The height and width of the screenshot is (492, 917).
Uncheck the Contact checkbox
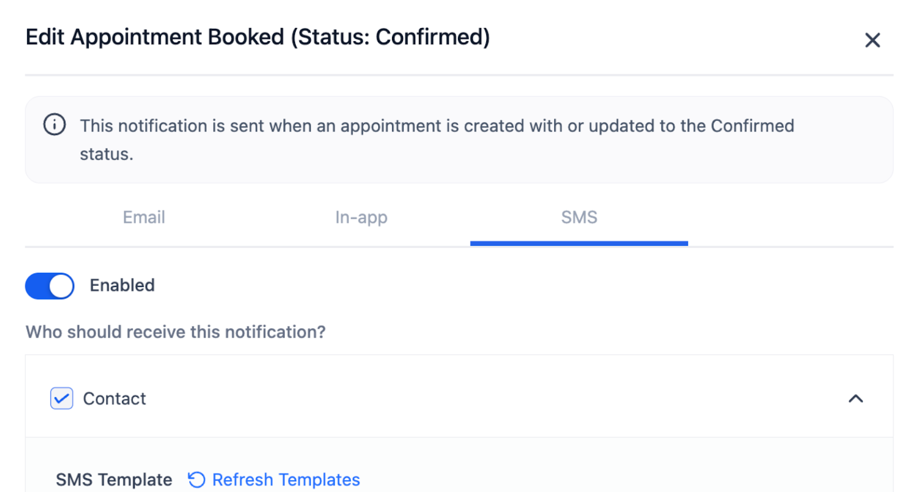tap(62, 399)
